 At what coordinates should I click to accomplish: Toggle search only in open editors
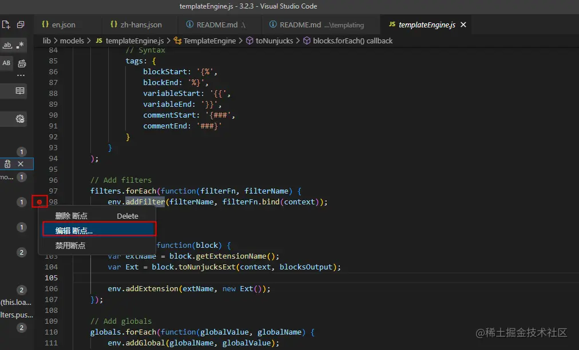coord(20,91)
